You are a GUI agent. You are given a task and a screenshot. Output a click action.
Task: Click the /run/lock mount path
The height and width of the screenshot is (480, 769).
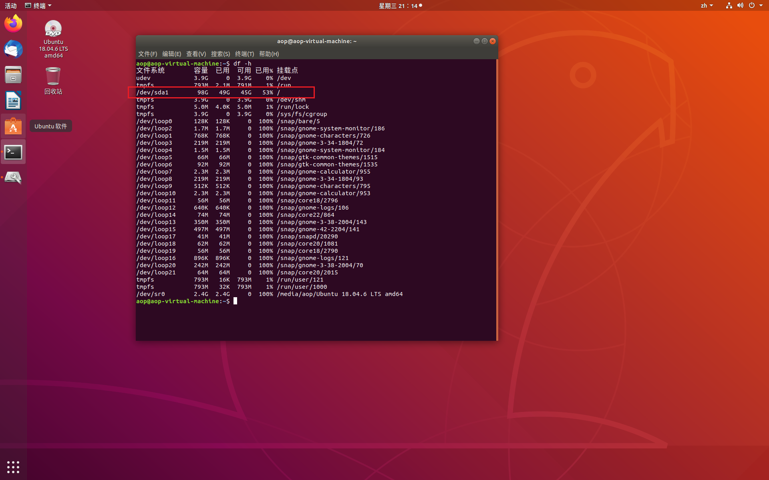(293, 107)
